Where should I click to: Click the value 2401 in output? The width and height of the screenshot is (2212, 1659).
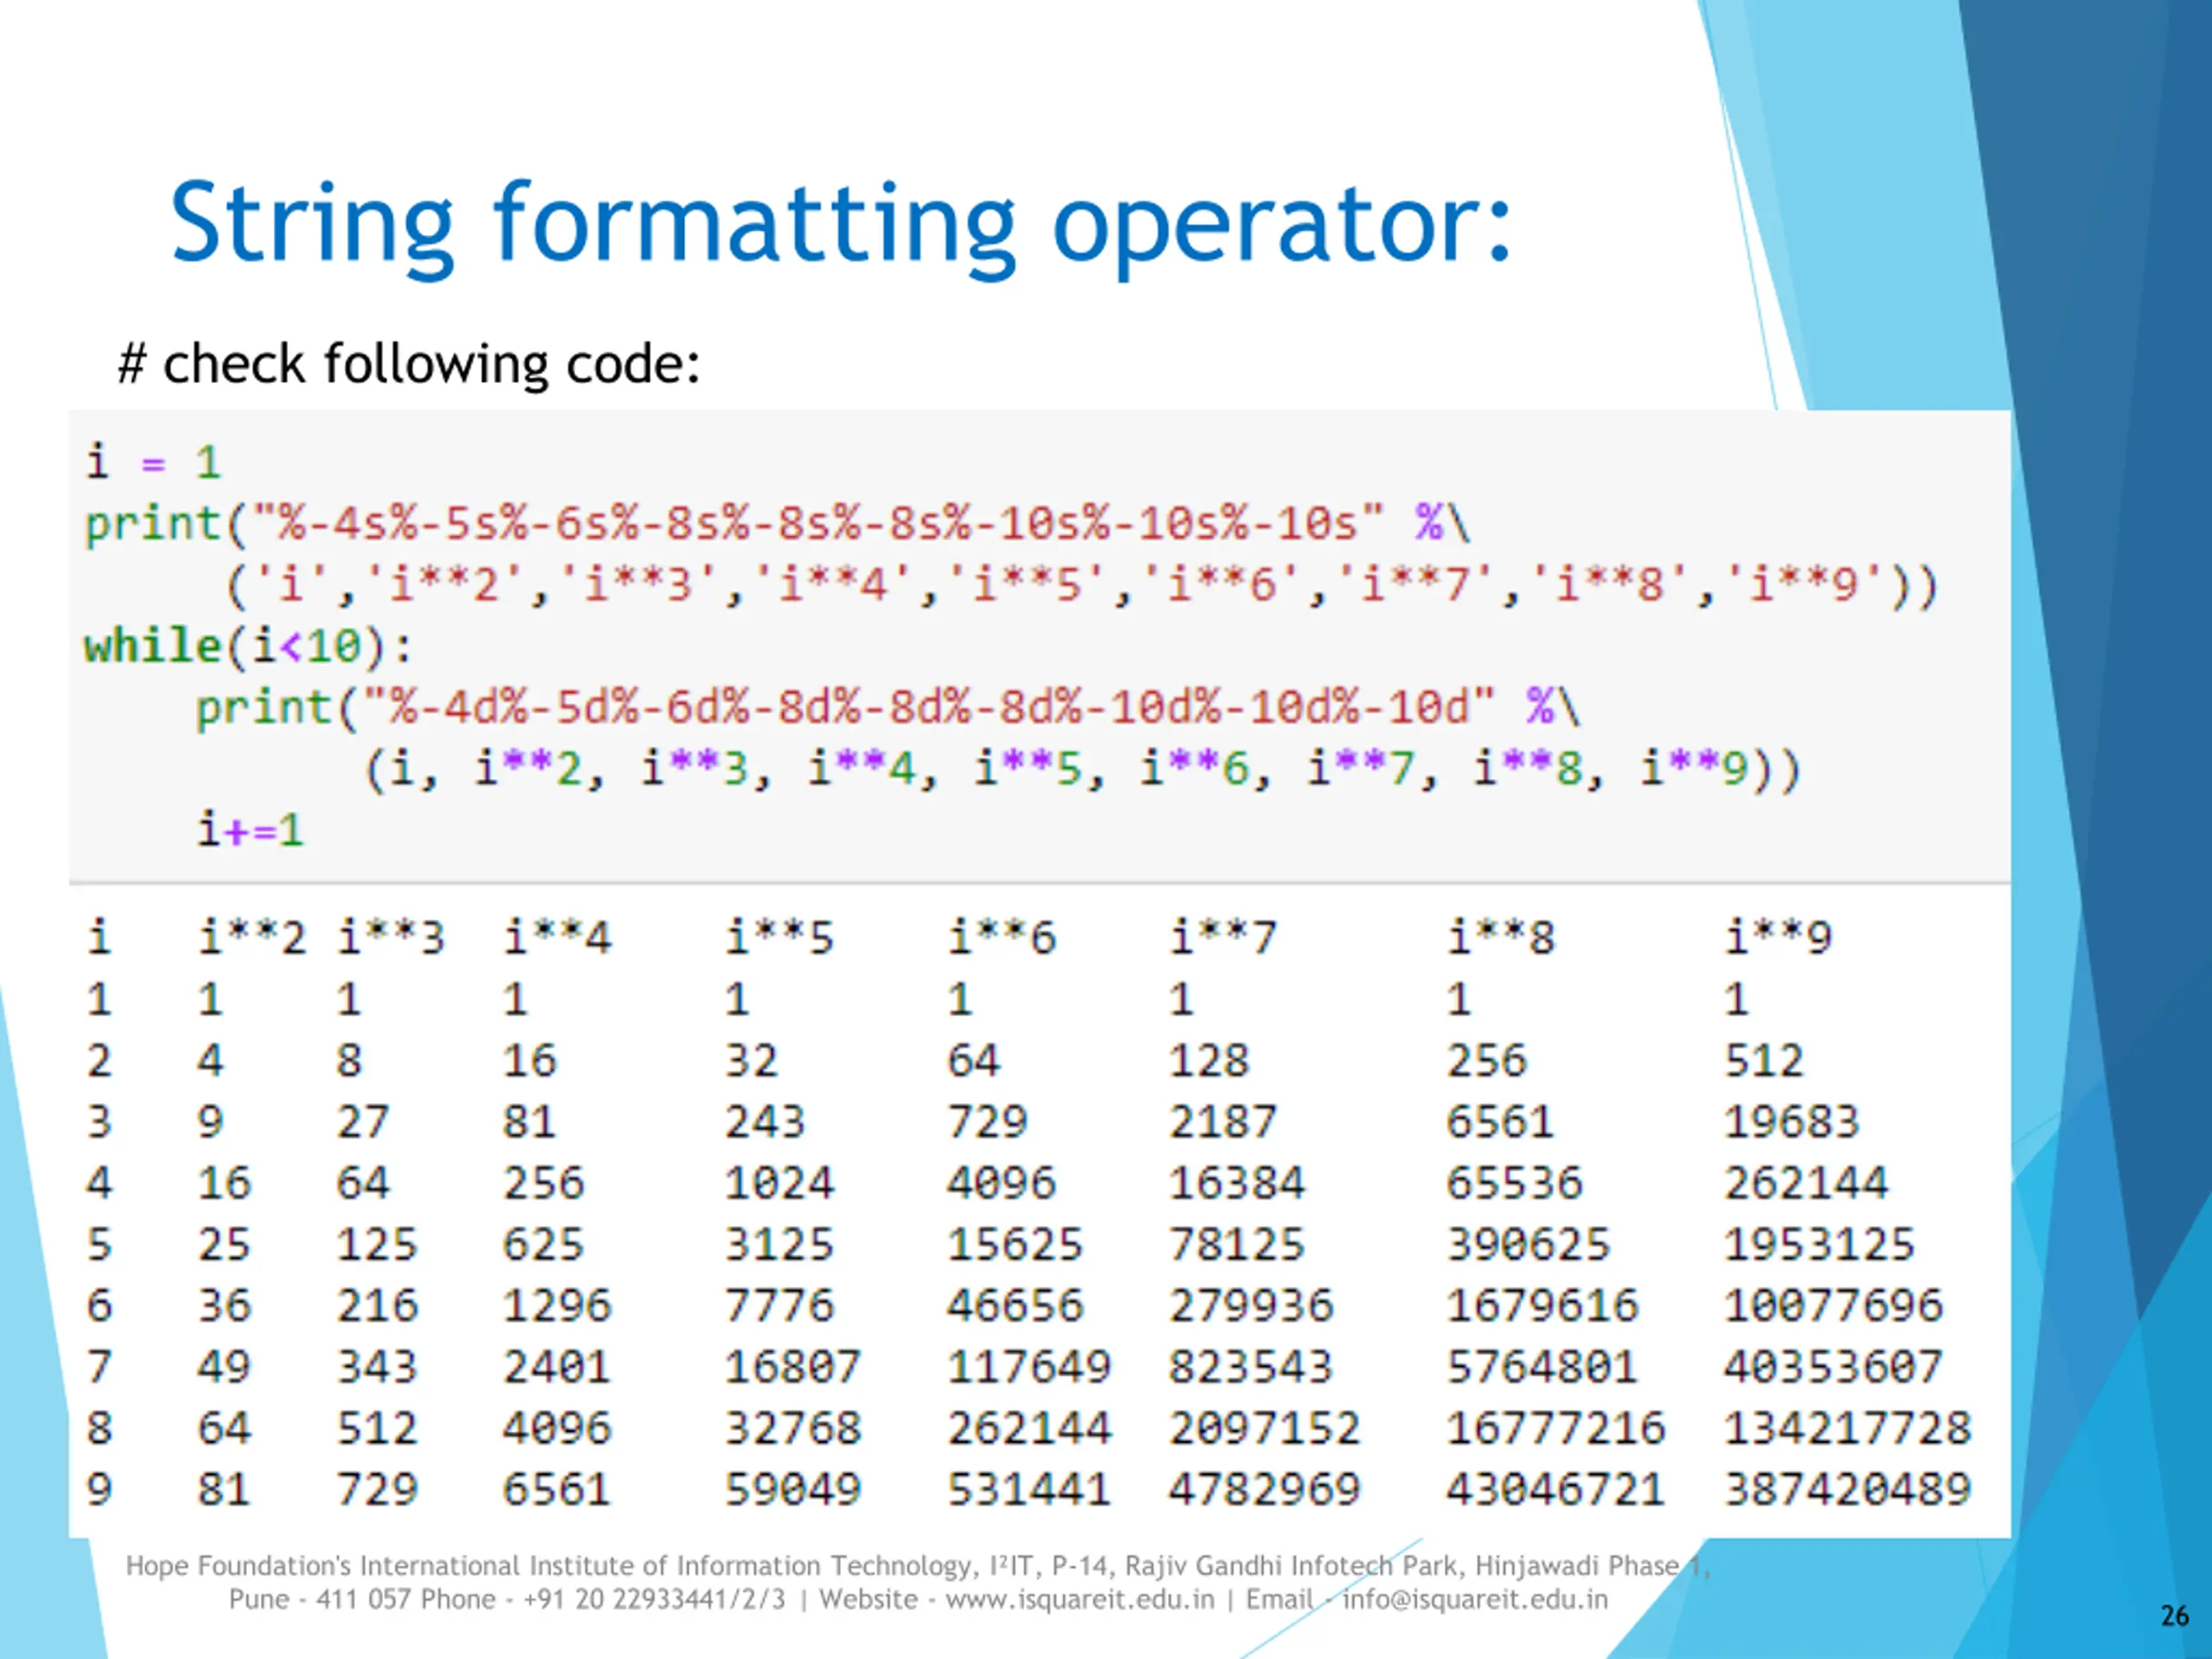(557, 1367)
